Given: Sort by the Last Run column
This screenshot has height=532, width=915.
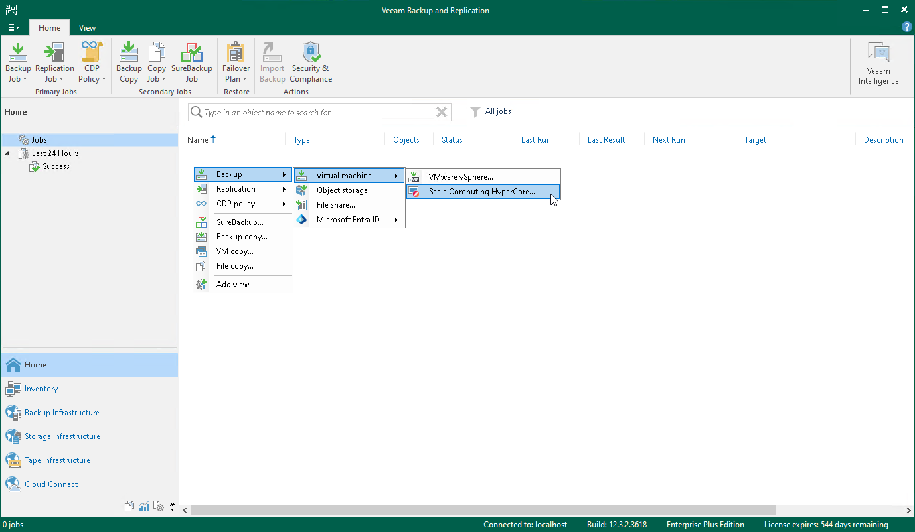Looking at the screenshot, I should coord(536,140).
